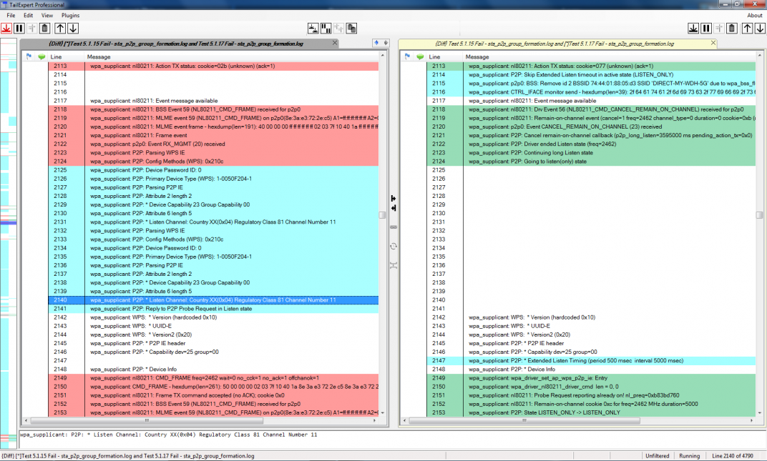Viewport: 767px width, 461px height.
Task: Pause the right log with the pause icon
Action: 705,29
